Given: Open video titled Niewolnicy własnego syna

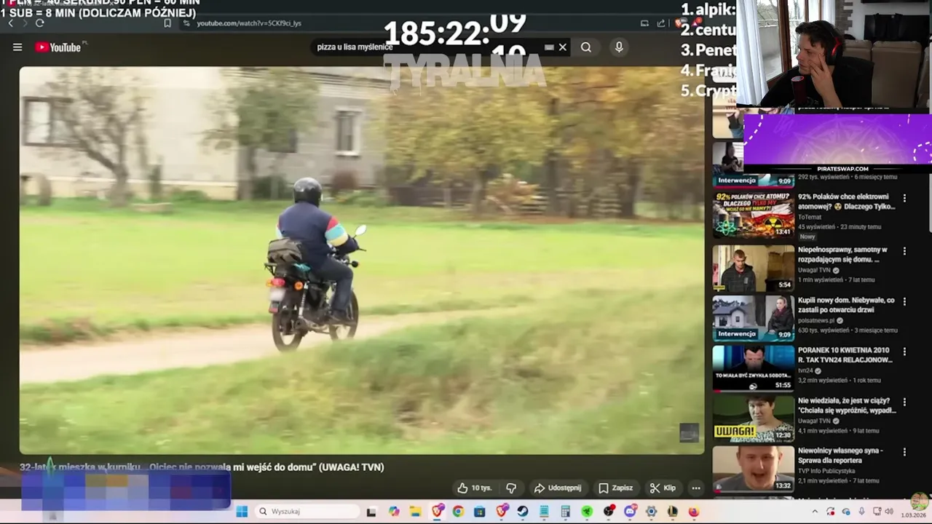Looking at the screenshot, I should [840, 456].
